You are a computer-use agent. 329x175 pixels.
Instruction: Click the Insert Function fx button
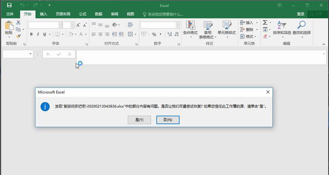(70, 54)
